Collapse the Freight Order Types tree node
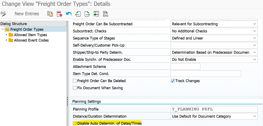Image resolution: width=263 pixels, height=126 pixels. click(x=3, y=29)
